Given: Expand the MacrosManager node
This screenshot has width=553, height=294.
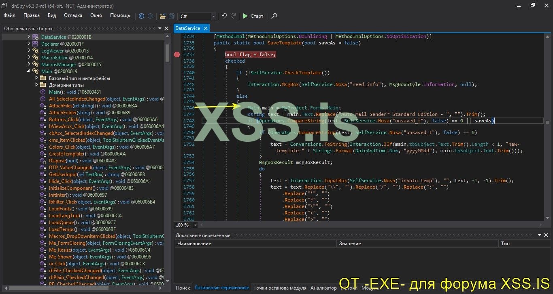Looking at the screenshot, I should point(29,64).
